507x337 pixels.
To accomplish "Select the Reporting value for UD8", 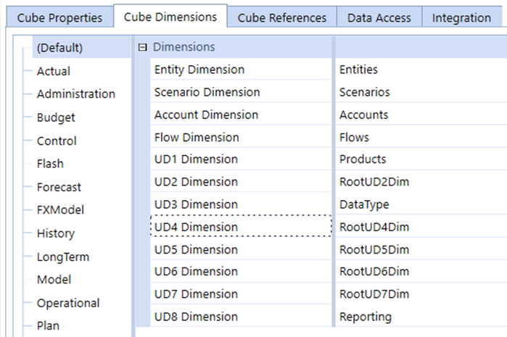I will coord(421,316).
